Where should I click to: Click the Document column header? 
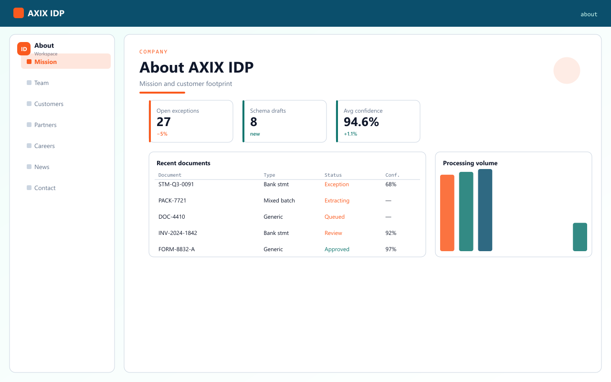pyautogui.click(x=170, y=175)
